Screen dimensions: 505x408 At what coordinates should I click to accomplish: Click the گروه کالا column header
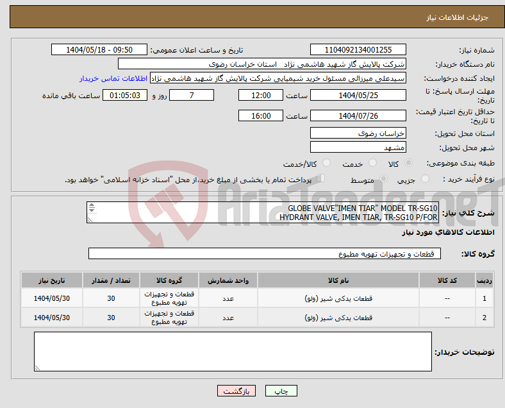(x=169, y=280)
